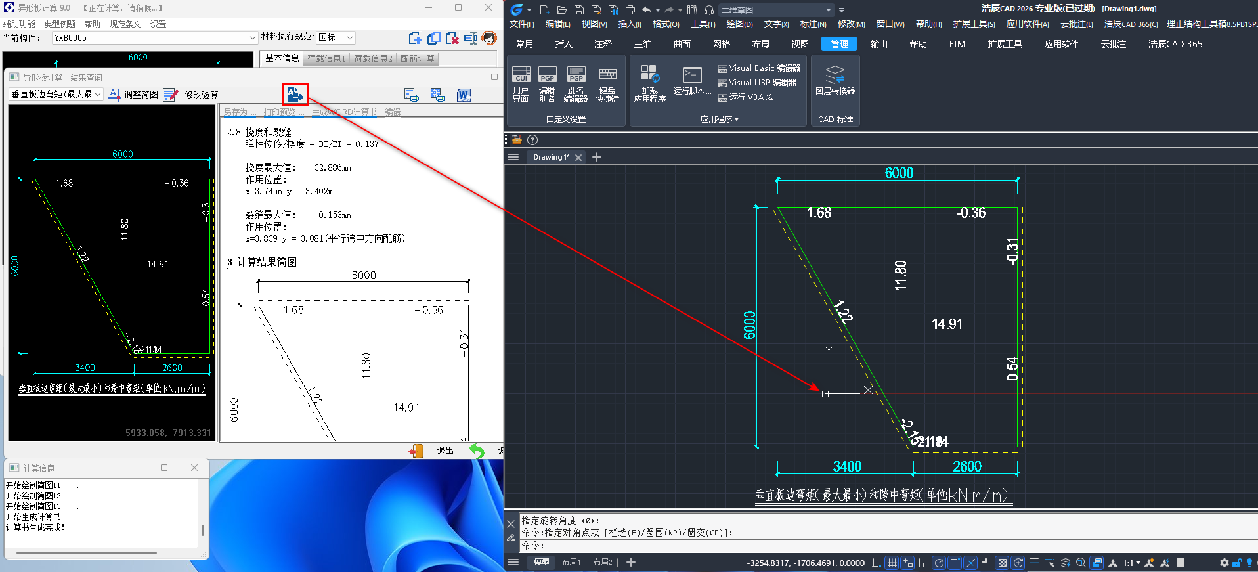Click the 调整简图 button

(134, 95)
